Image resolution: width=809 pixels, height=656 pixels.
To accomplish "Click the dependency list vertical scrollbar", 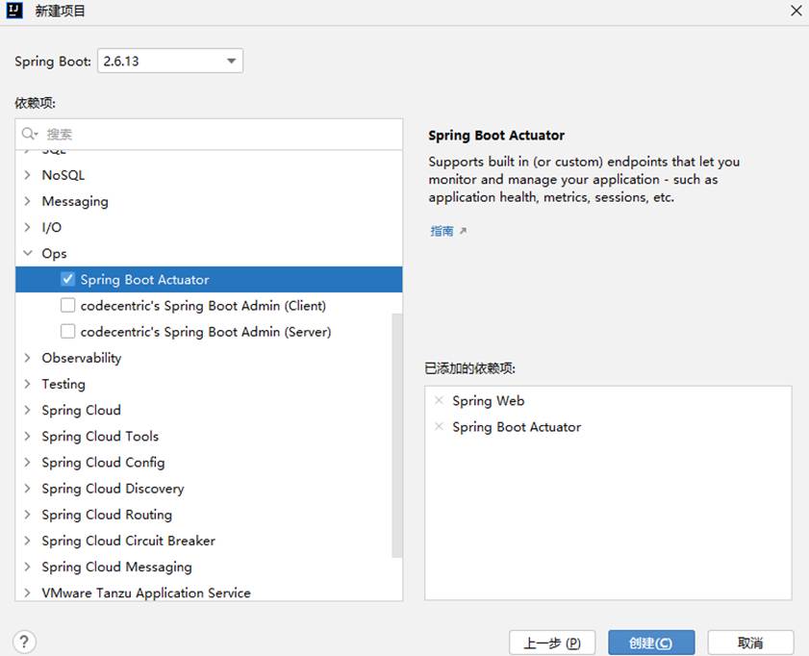I will 396,436.
